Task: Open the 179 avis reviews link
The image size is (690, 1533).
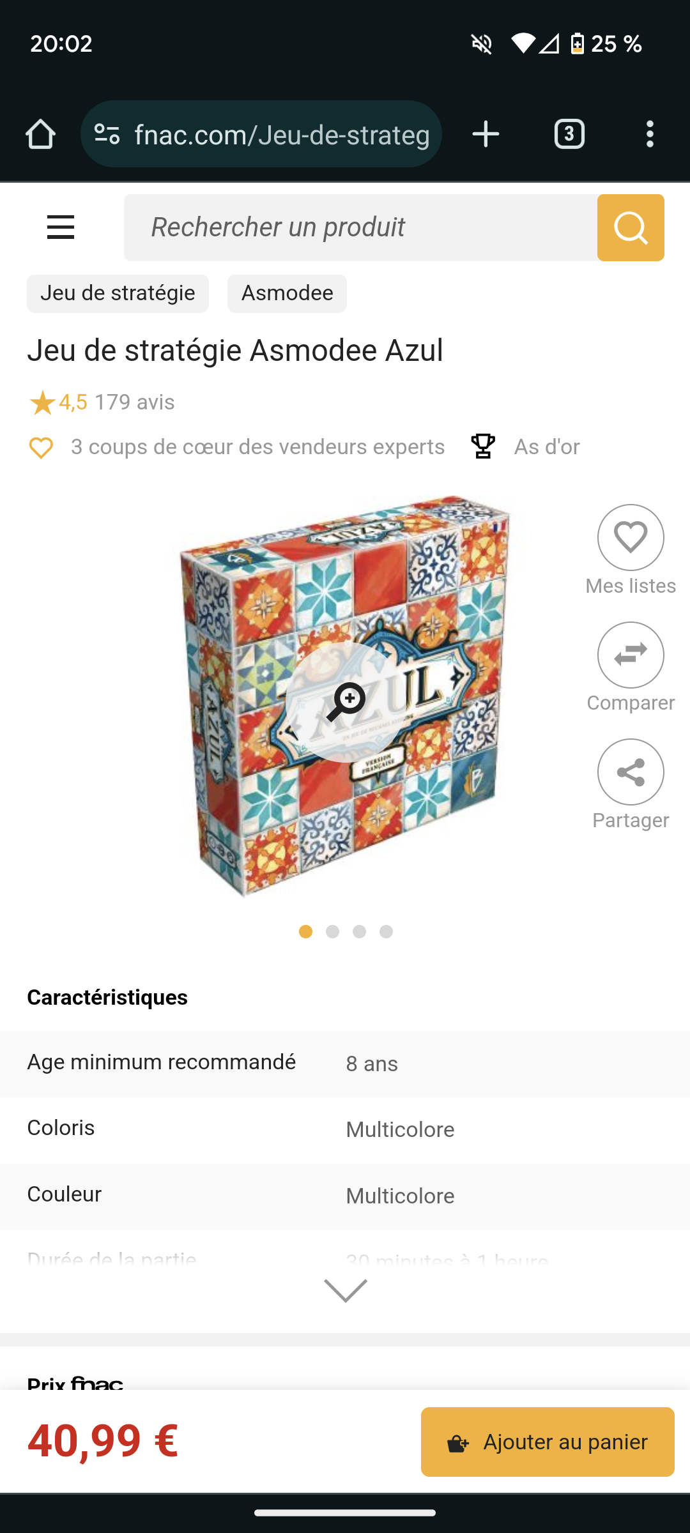Action: 134,402
